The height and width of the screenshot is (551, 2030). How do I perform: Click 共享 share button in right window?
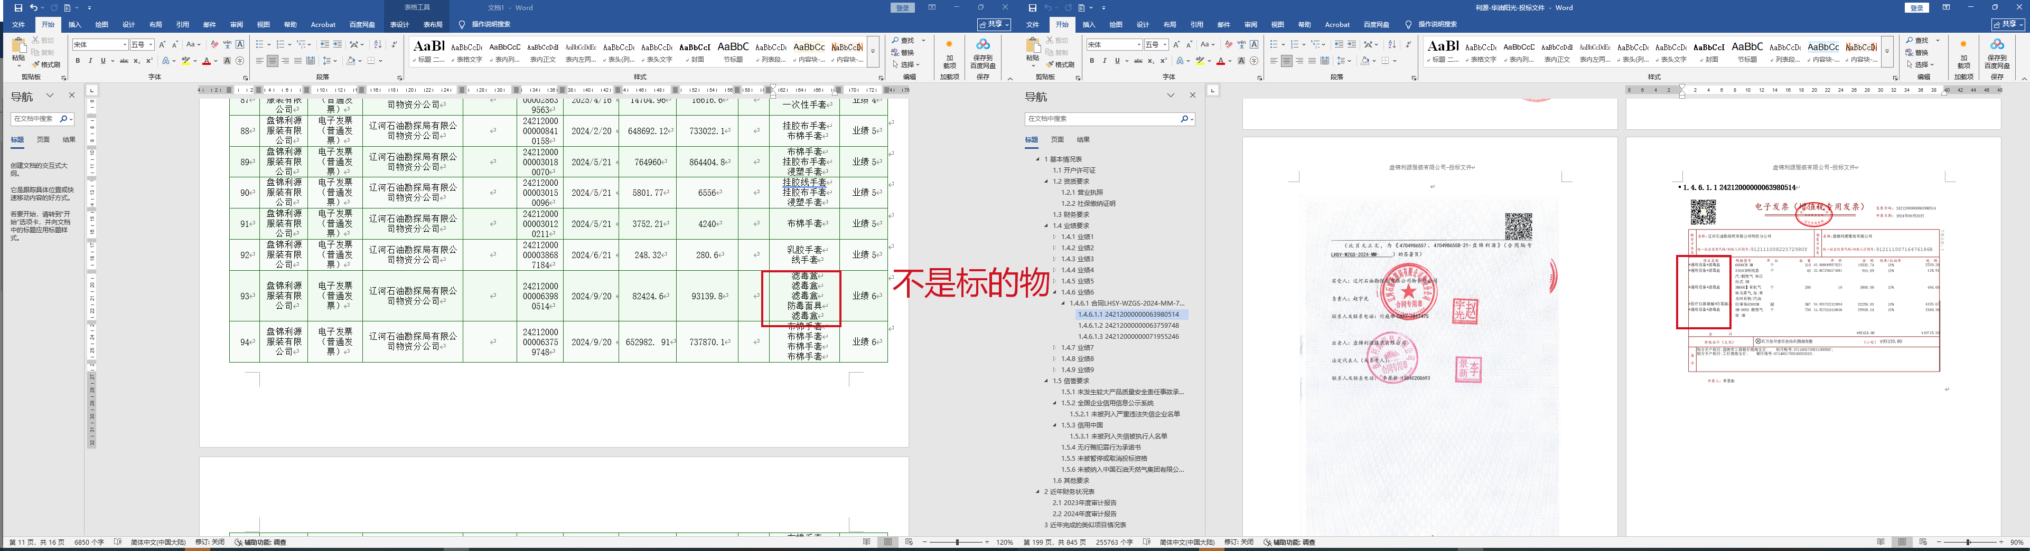coord(2009,24)
